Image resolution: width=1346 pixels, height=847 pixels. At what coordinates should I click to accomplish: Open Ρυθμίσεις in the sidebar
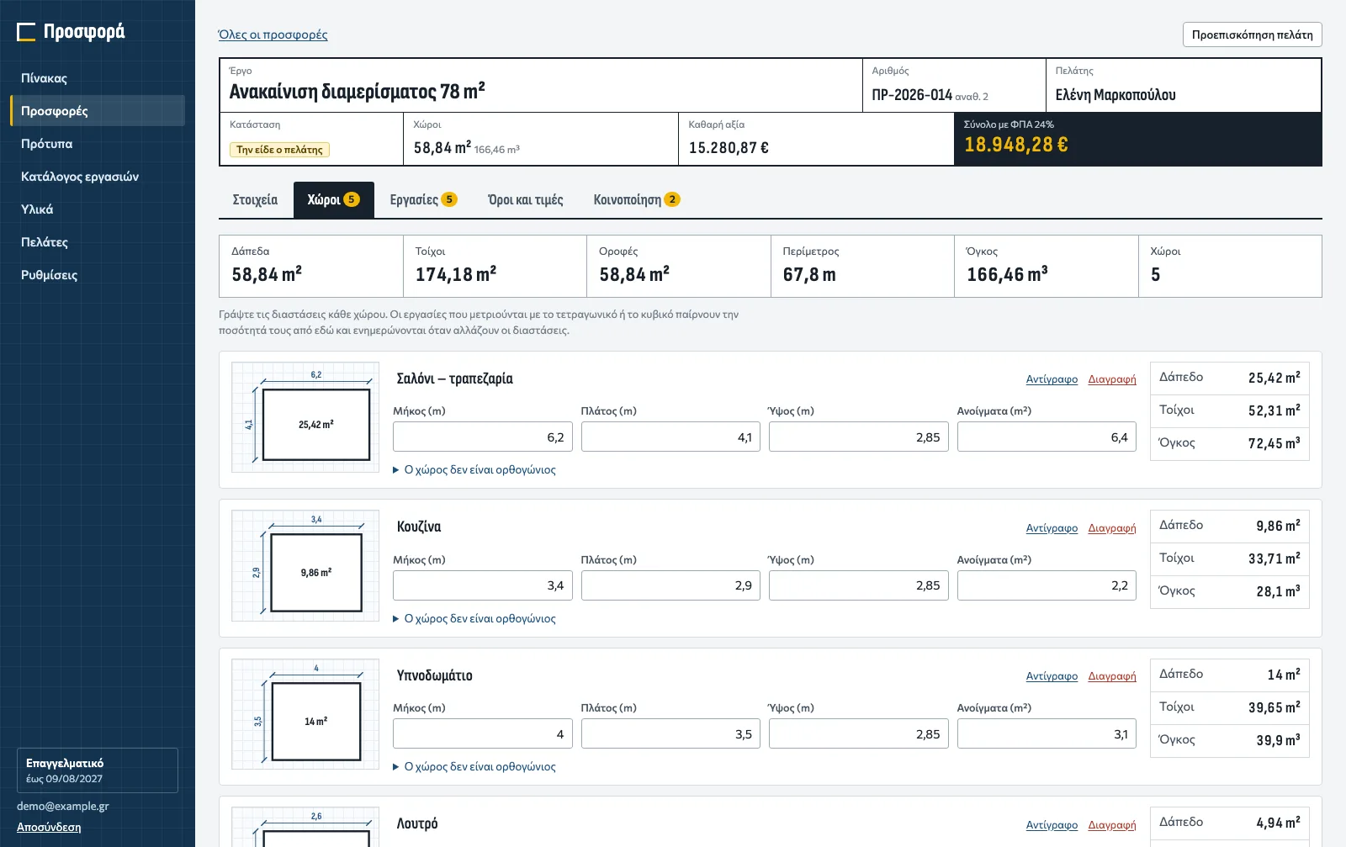pyautogui.click(x=98, y=275)
